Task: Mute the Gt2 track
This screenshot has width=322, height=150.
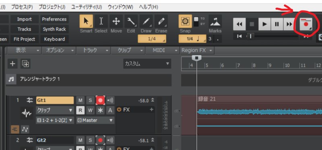Action: click(80, 140)
